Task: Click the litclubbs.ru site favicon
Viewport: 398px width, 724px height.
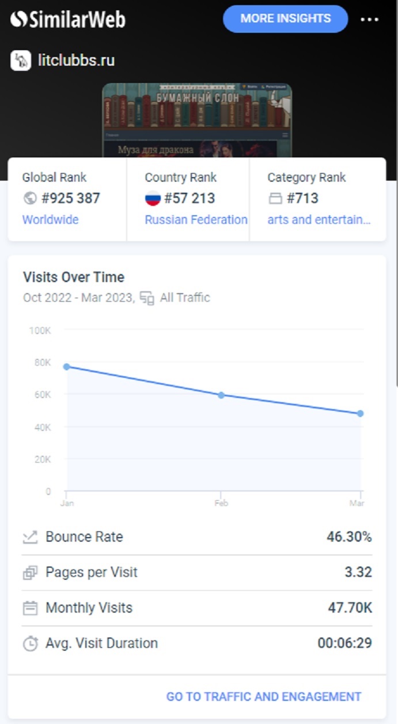Action: 21,60
